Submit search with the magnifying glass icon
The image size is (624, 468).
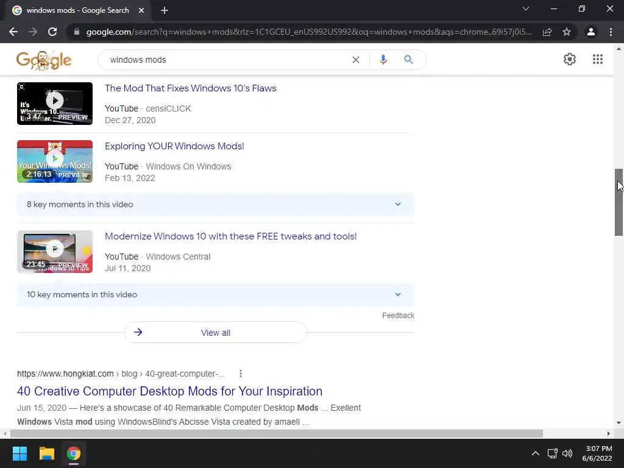pos(408,60)
